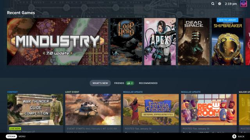Select the Loop Hero game cover
The image size is (250, 140).
[126, 42]
